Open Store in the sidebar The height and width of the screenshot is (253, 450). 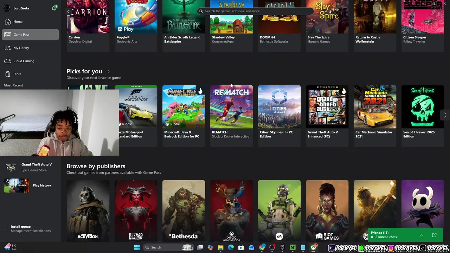tap(30, 74)
